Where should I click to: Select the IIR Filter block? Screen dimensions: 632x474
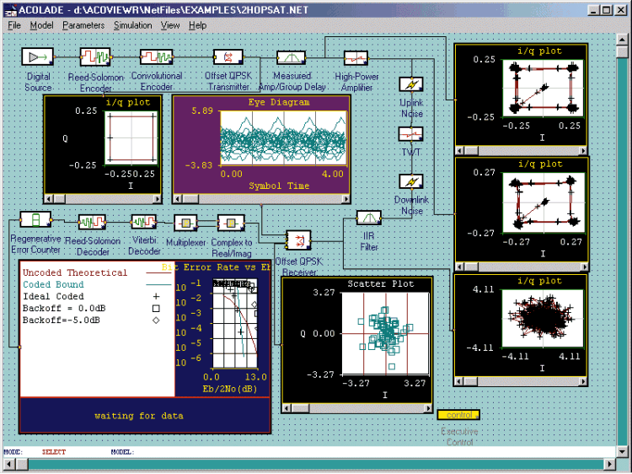(369, 218)
